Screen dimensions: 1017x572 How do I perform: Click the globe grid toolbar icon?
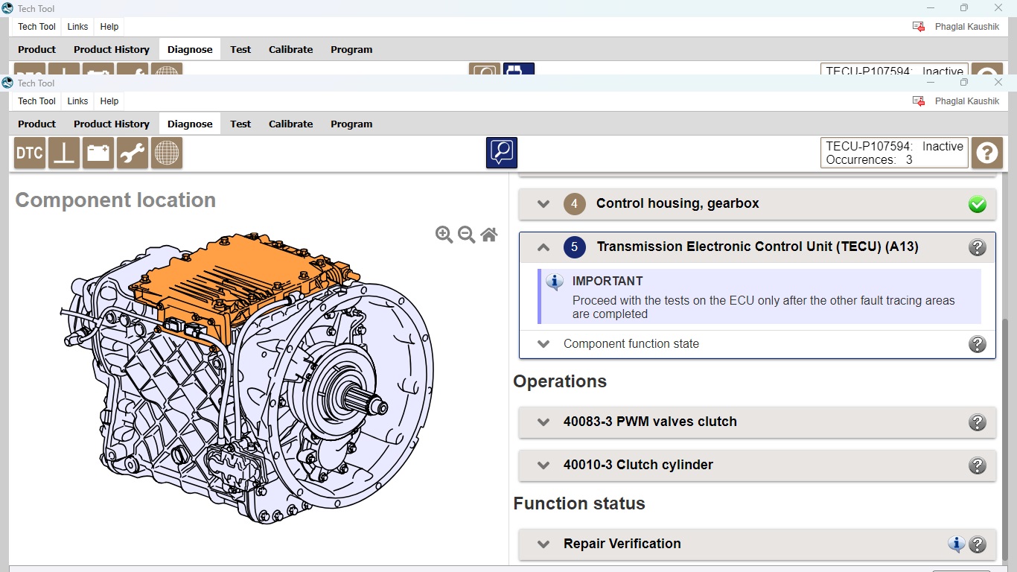pos(167,153)
